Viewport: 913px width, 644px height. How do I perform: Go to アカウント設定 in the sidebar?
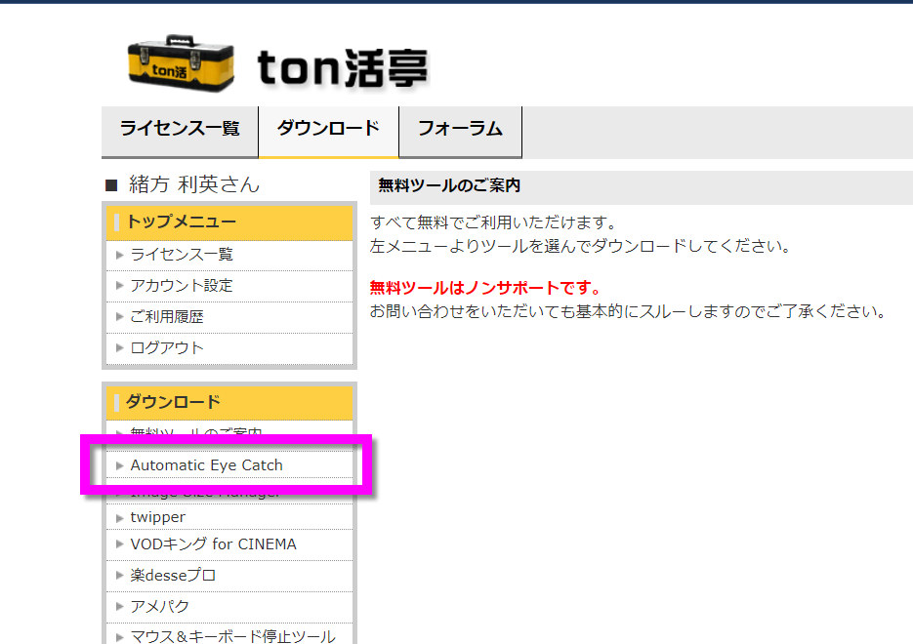coord(182,286)
